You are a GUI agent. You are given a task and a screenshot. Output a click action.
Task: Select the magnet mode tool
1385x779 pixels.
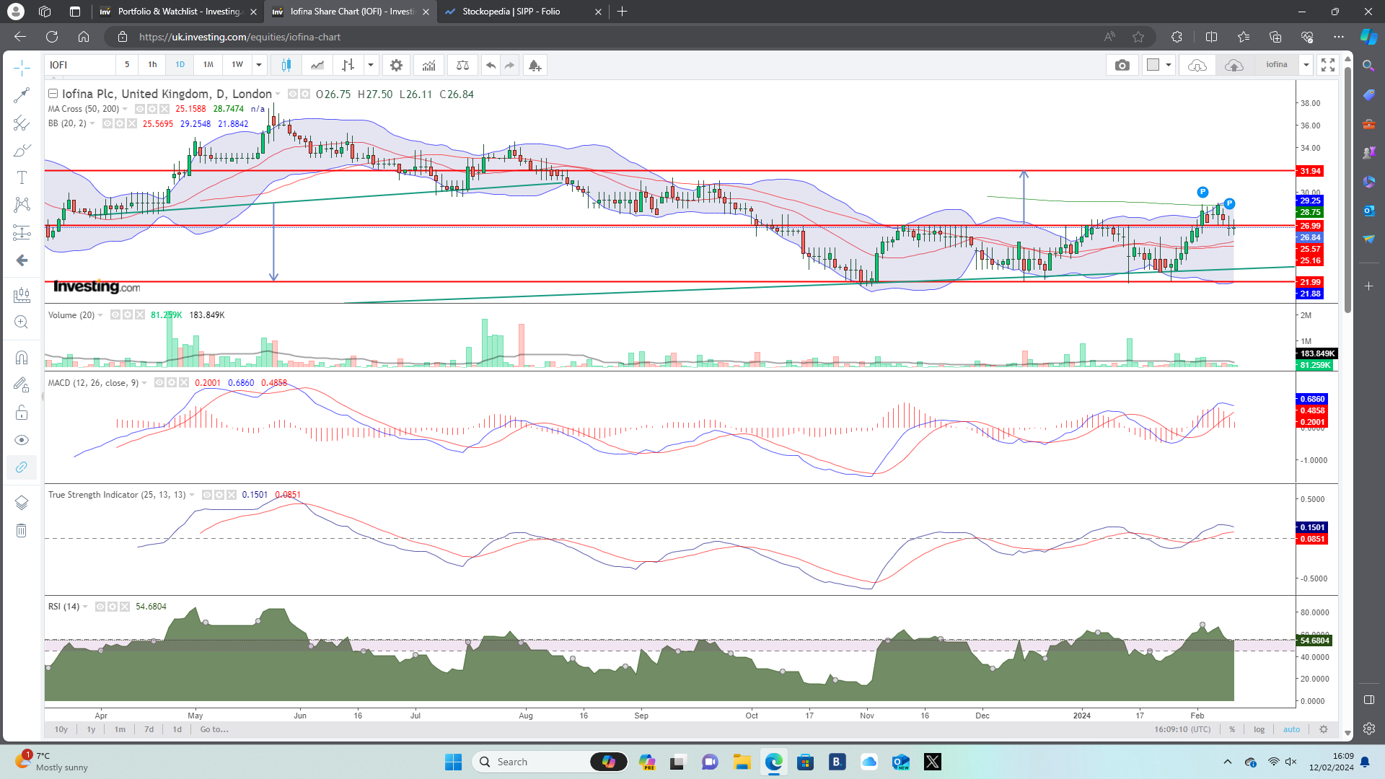click(x=22, y=358)
